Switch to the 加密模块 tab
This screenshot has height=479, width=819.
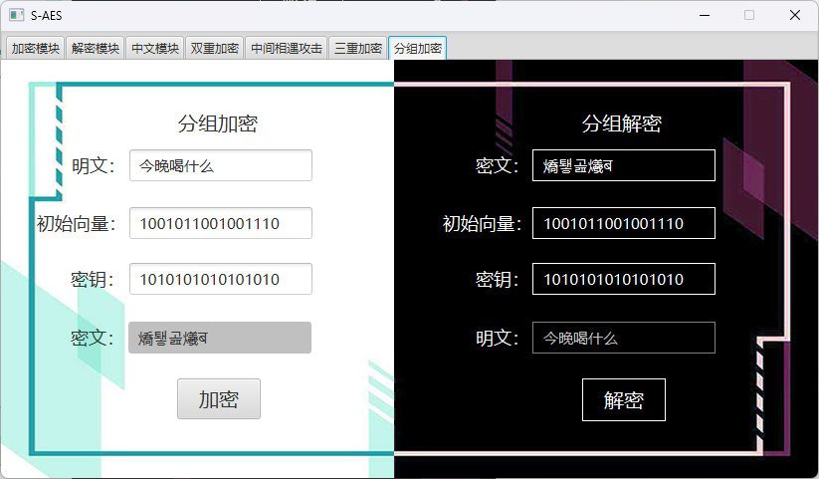coord(36,48)
